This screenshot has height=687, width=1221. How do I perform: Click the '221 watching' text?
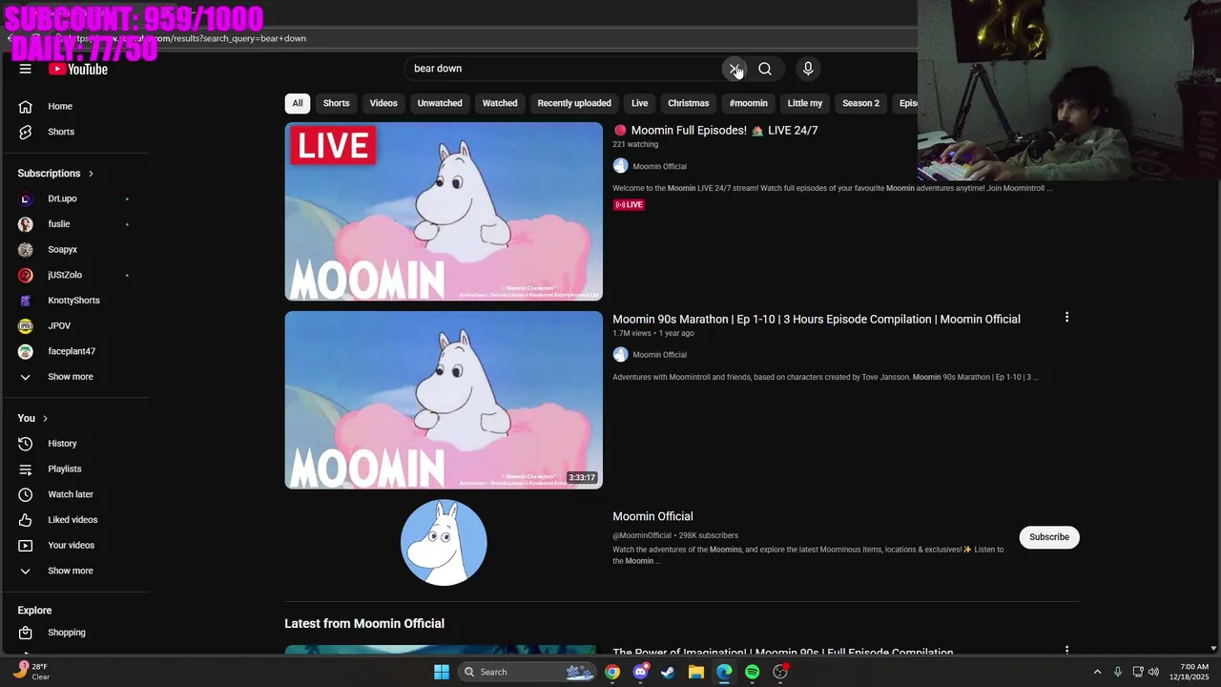coord(635,144)
